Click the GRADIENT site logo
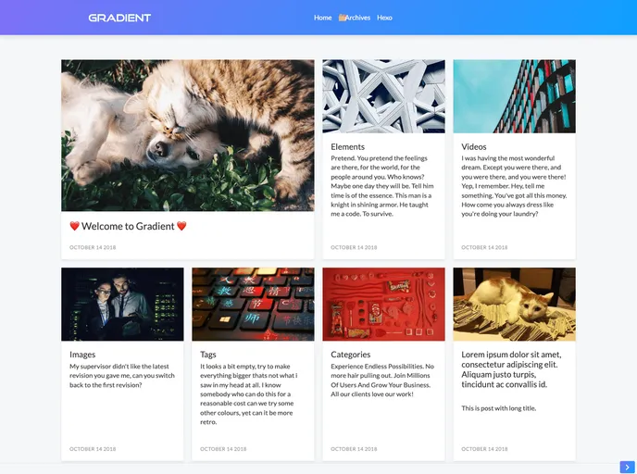The image size is (637, 474). [x=119, y=18]
